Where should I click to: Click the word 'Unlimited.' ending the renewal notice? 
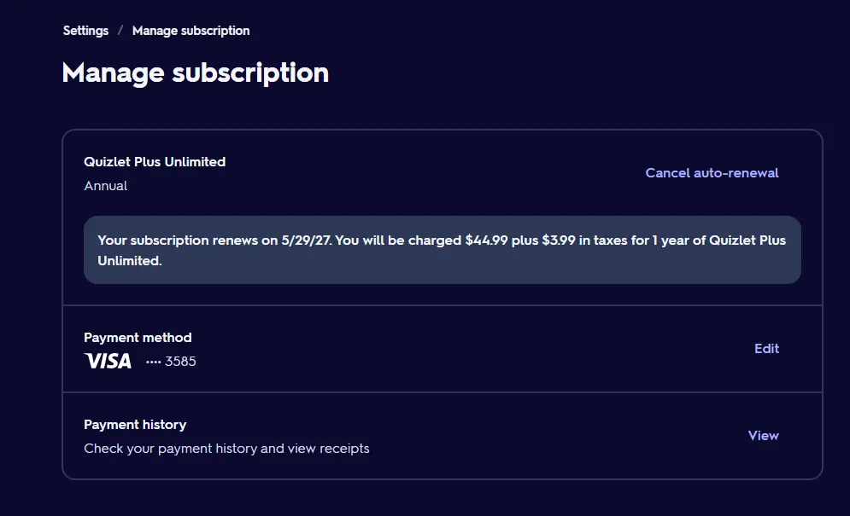tap(130, 261)
